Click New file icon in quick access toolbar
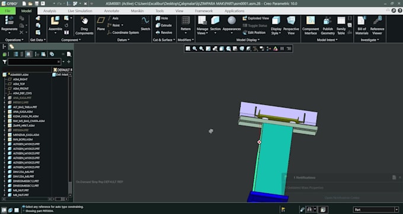Viewport: 403px width, 214px height. click(24, 4)
